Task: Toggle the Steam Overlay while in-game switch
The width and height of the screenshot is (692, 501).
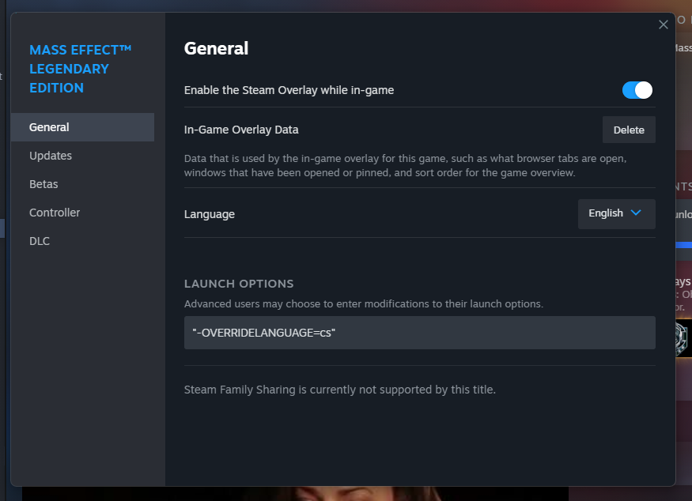Action: point(637,90)
